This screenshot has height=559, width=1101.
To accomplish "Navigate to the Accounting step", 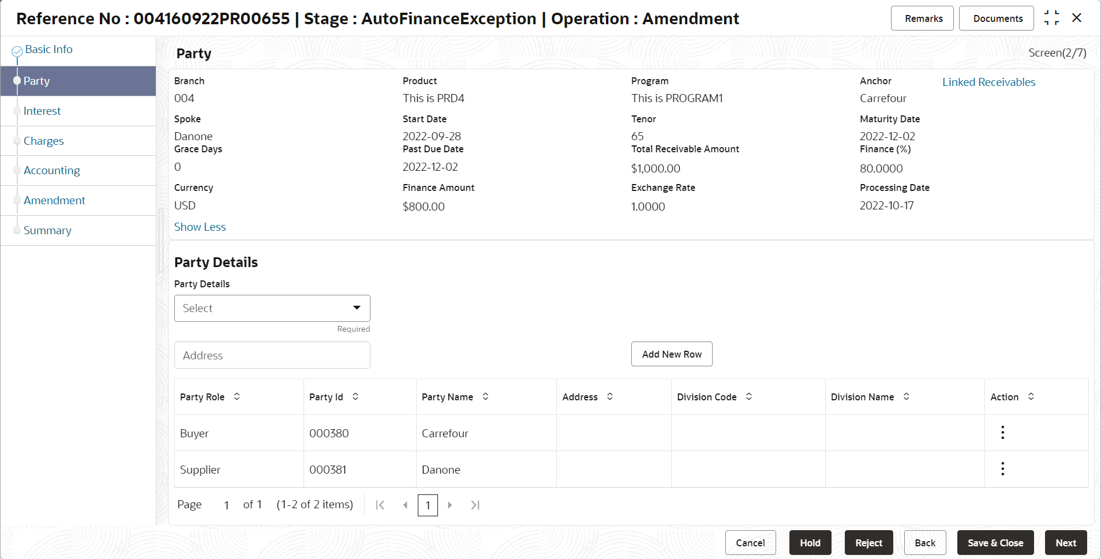I will [52, 170].
